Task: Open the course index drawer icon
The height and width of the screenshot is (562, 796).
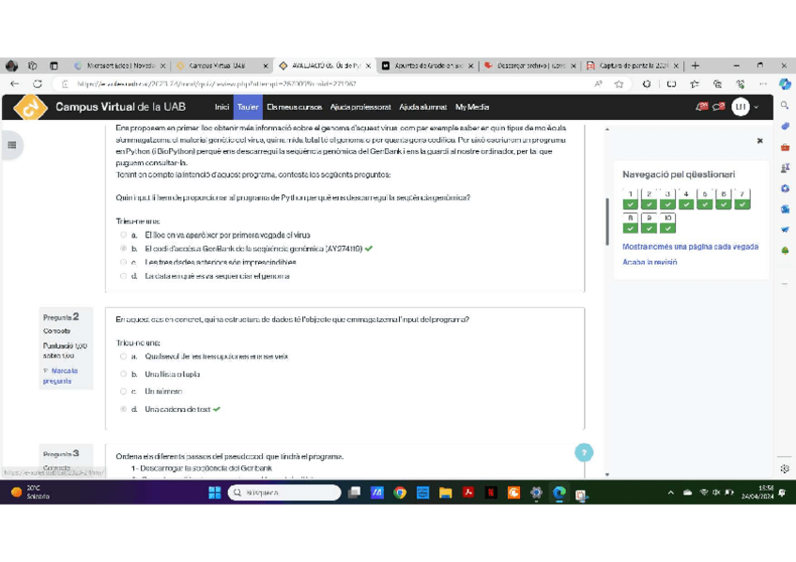Action: pos(12,145)
